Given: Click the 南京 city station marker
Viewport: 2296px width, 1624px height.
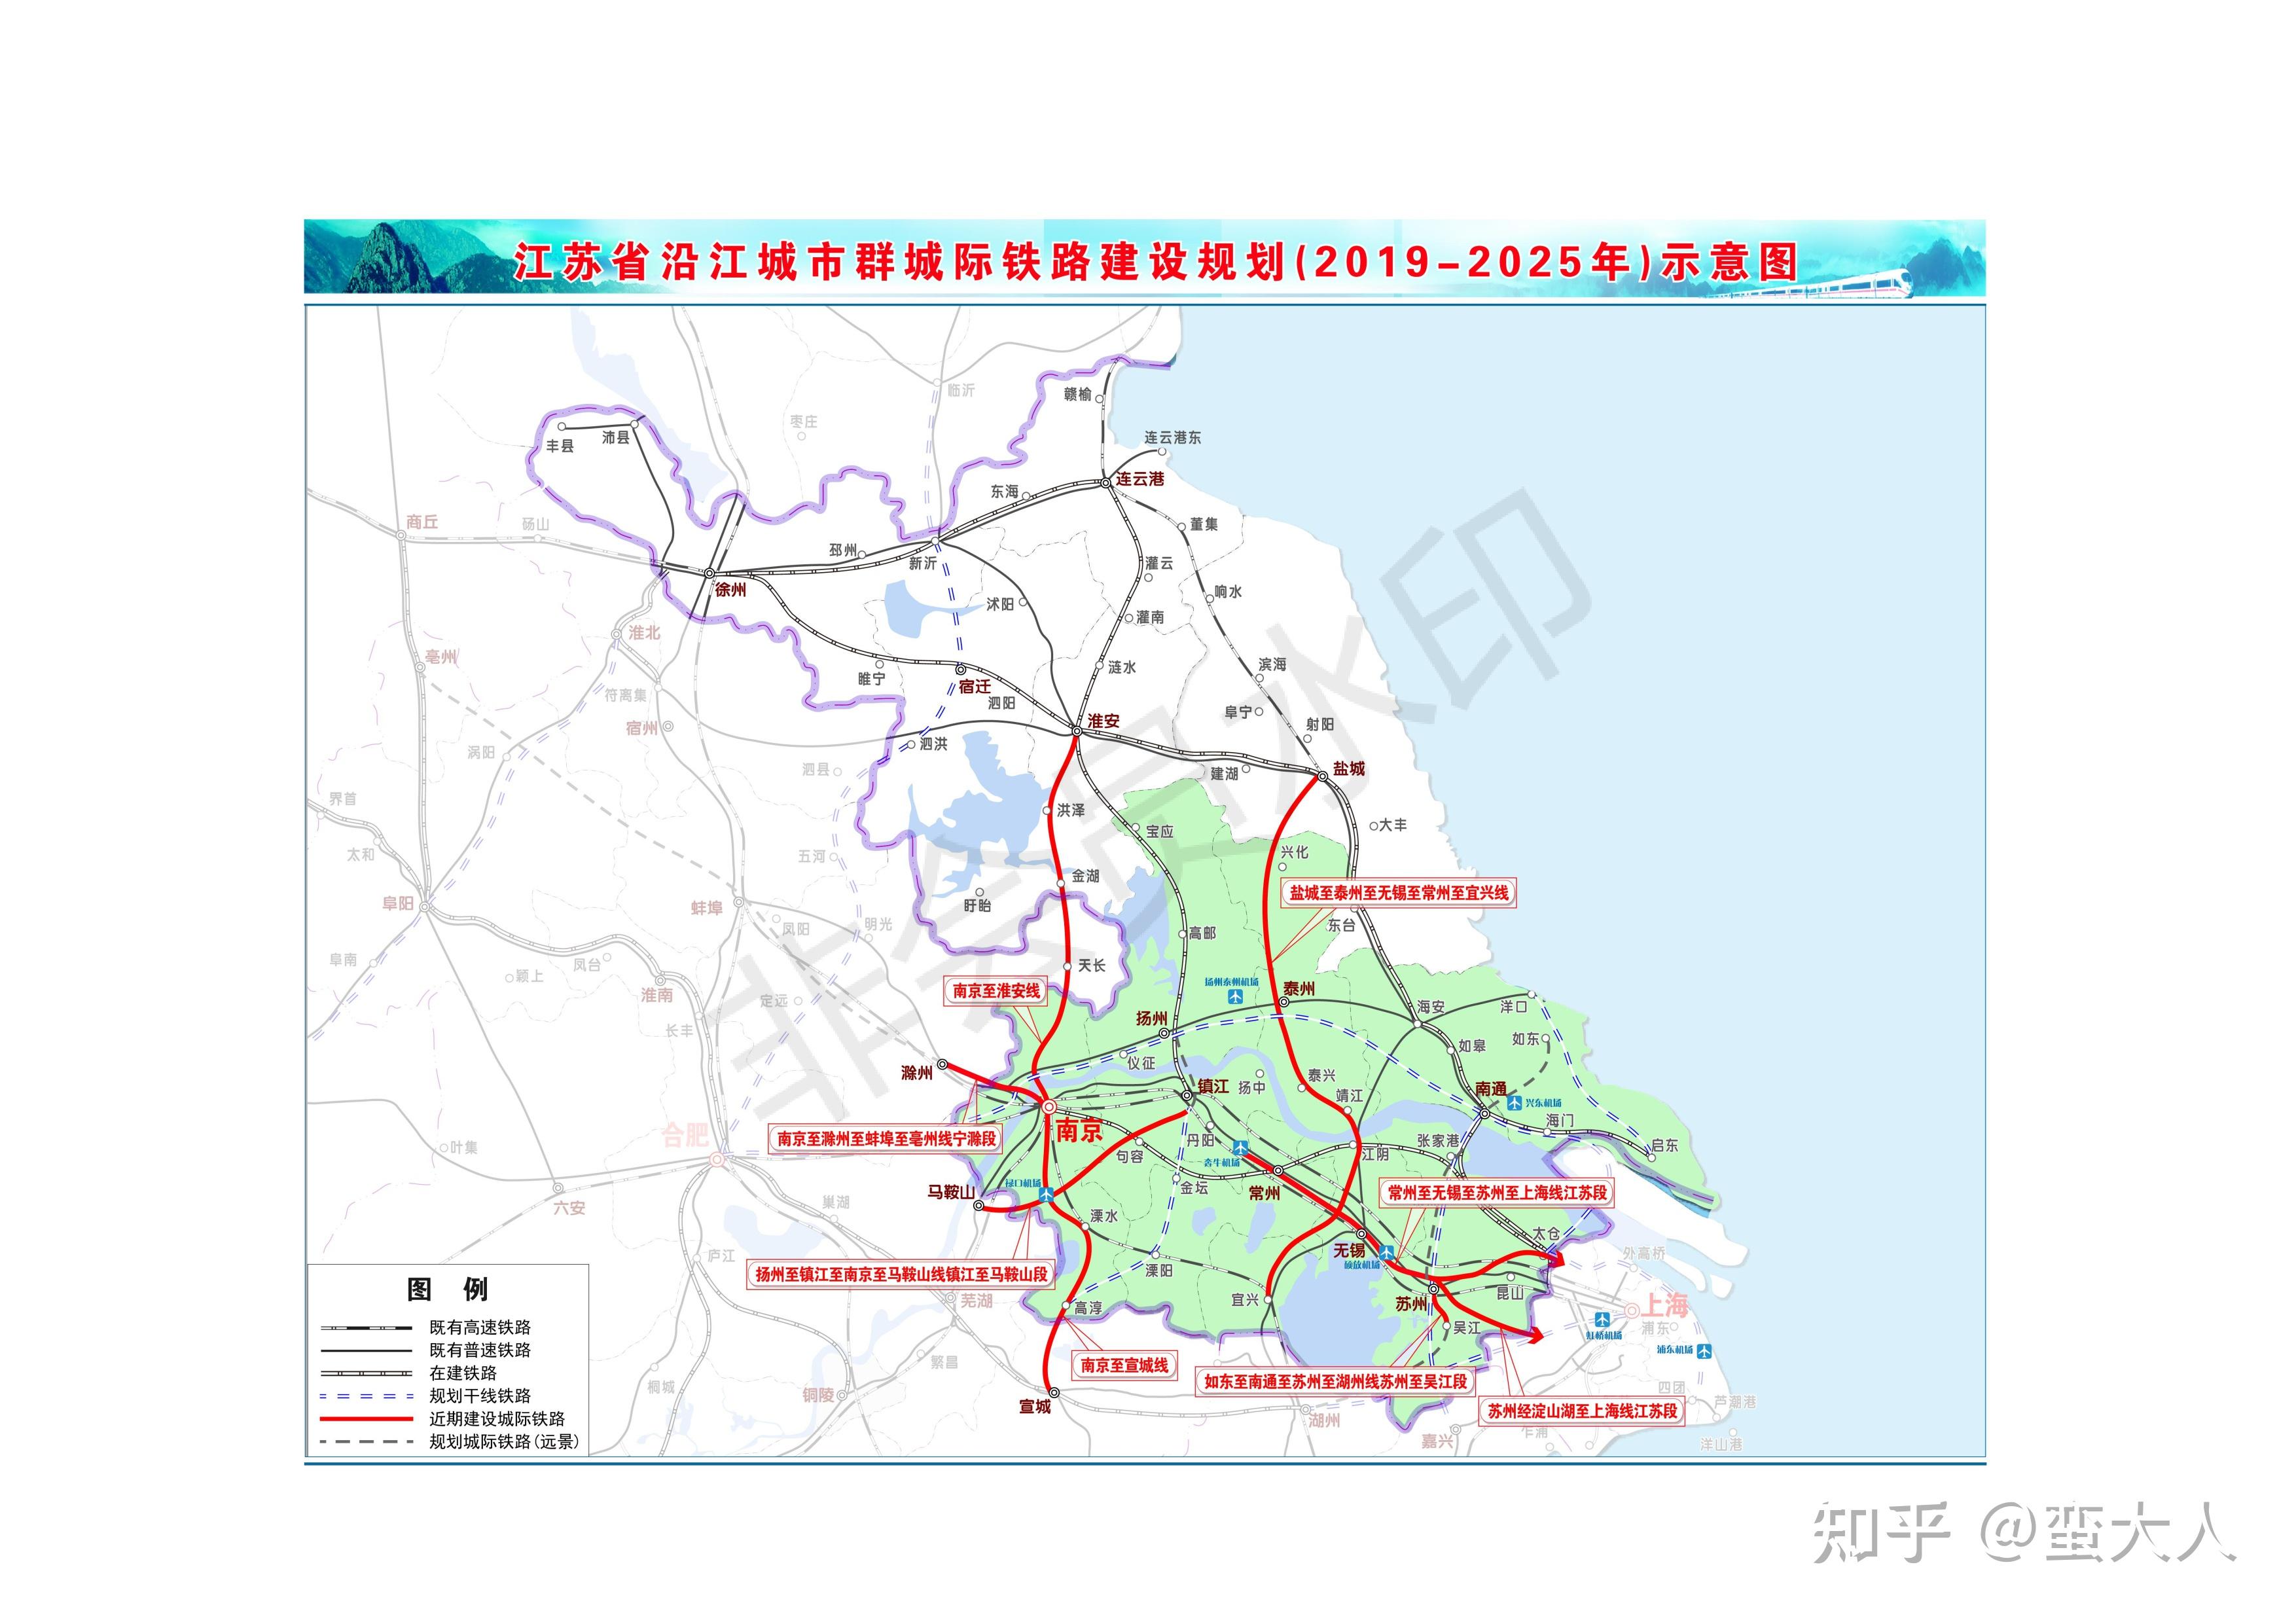Looking at the screenshot, I should 1049,1107.
